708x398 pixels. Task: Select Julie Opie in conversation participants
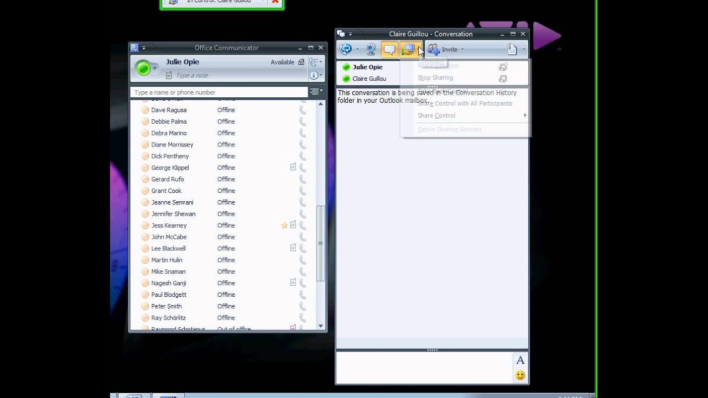coord(367,67)
